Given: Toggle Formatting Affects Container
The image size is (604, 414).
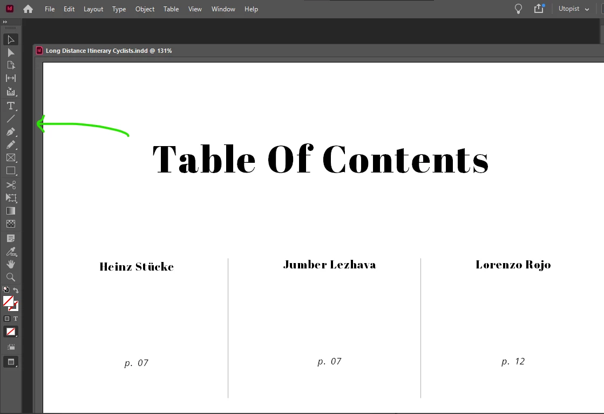Looking at the screenshot, I should tap(6, 319).
